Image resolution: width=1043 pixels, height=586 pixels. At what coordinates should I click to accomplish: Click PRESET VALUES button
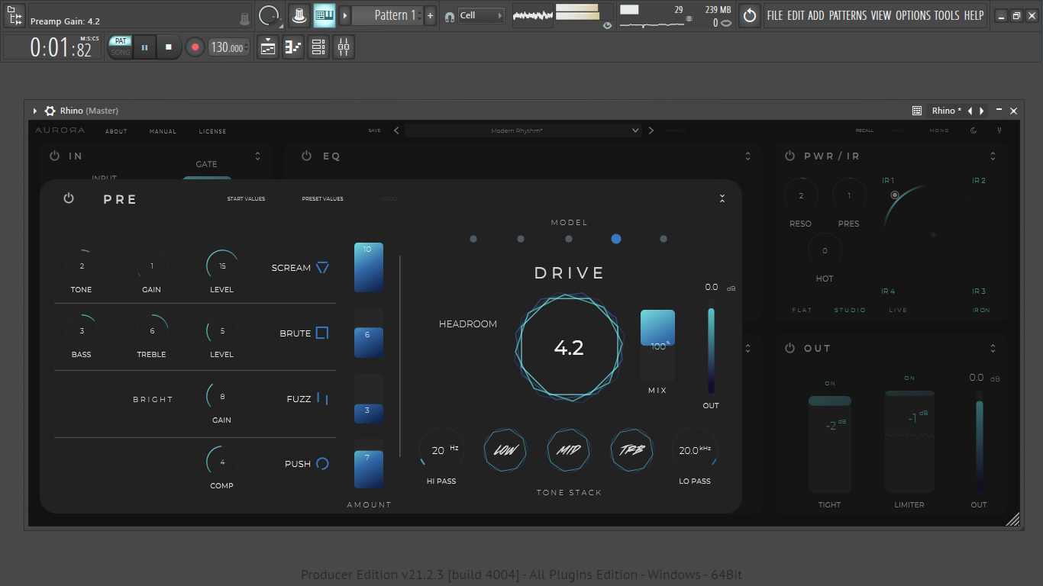322,199
